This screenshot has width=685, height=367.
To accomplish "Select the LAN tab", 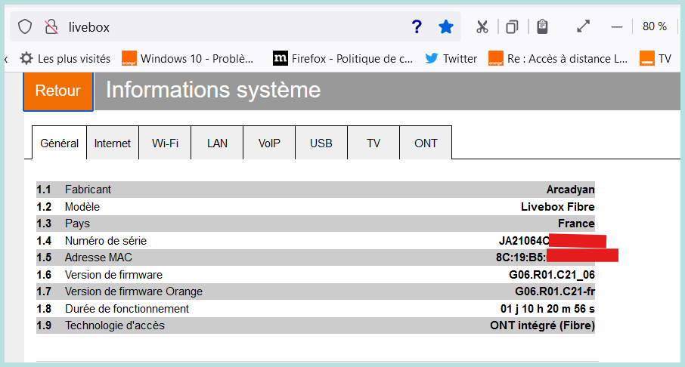I will (217, 143).
